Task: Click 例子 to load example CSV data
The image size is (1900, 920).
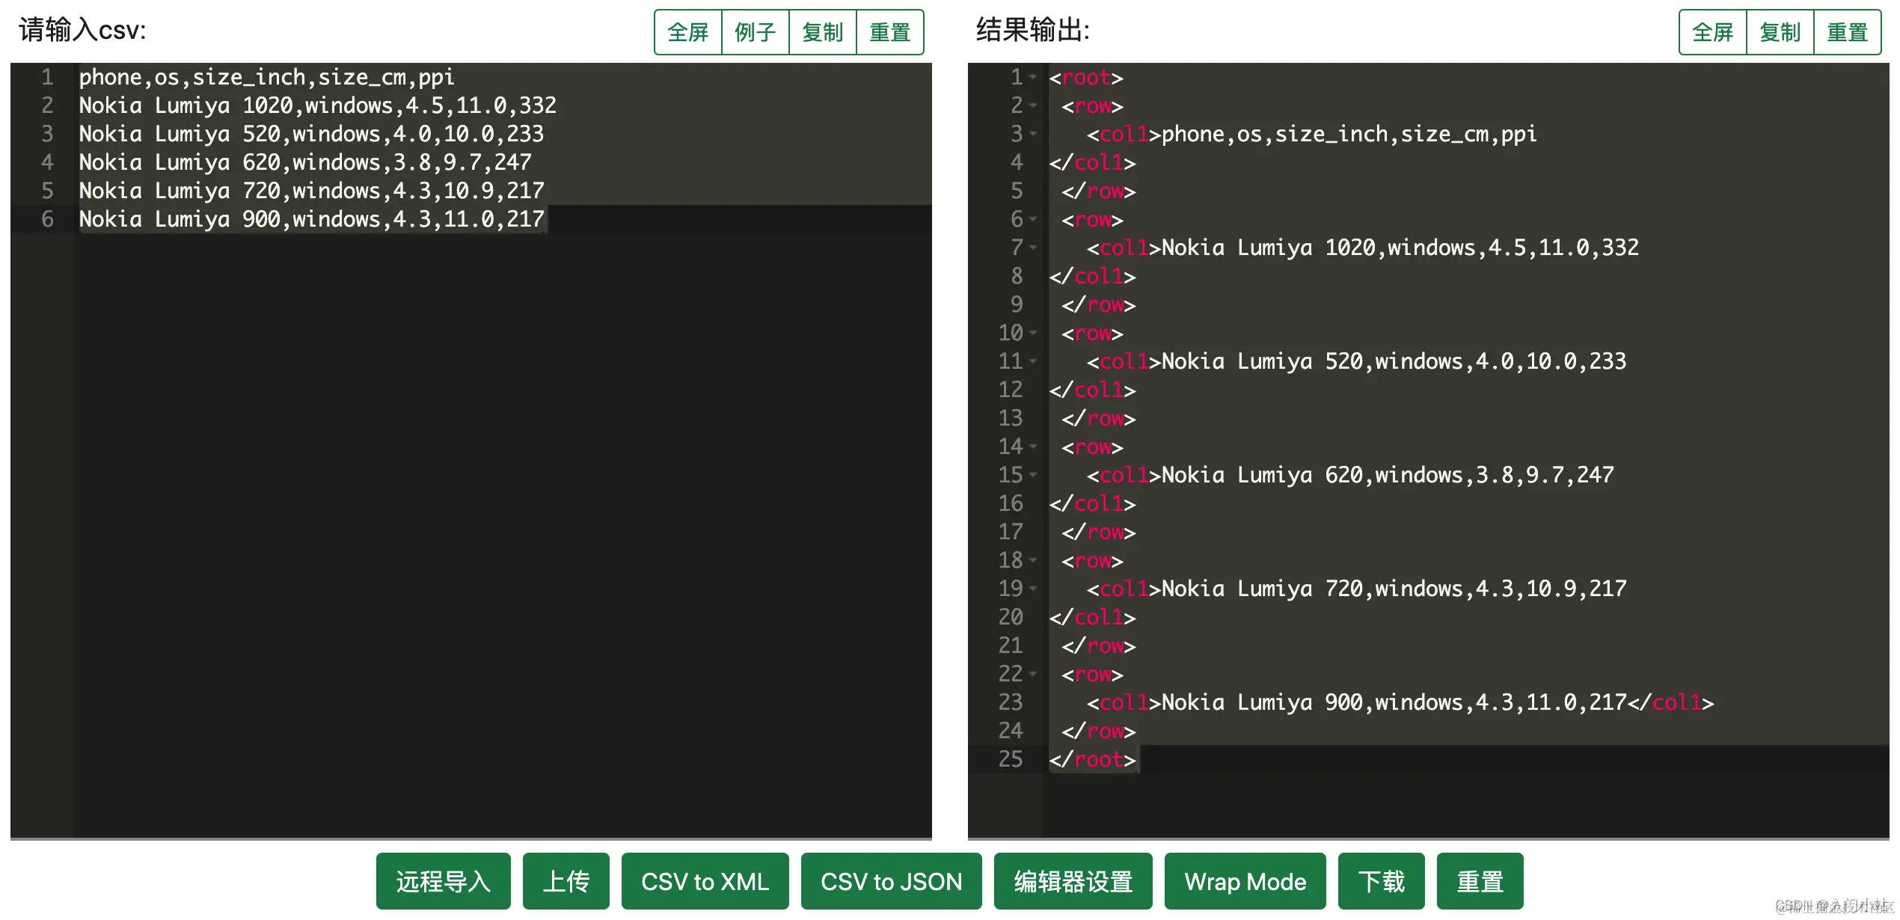Action: click(754, 31)
